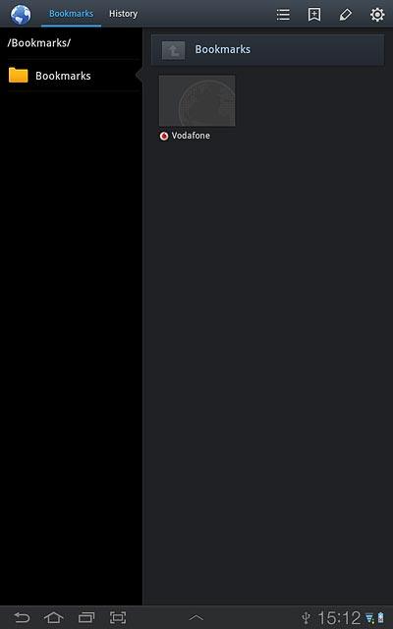
Task: Open the Vodafone bookmark thumbnail
Action: pyautogui.click(x=196, y=100)
